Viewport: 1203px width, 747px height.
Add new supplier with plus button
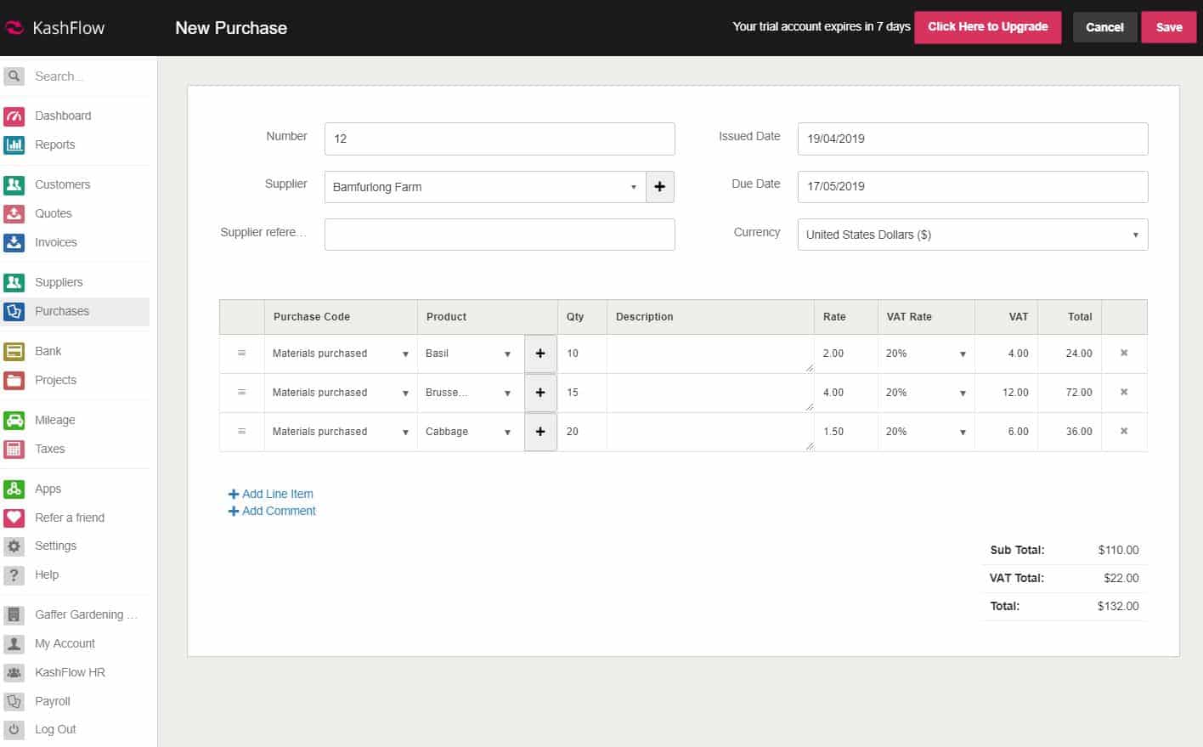tap(660, 187)
